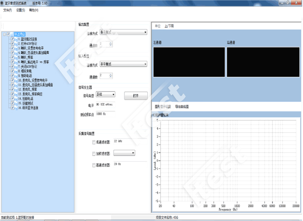Open the 文件(F) menu
303x221 pixels.
coord(7,10)
